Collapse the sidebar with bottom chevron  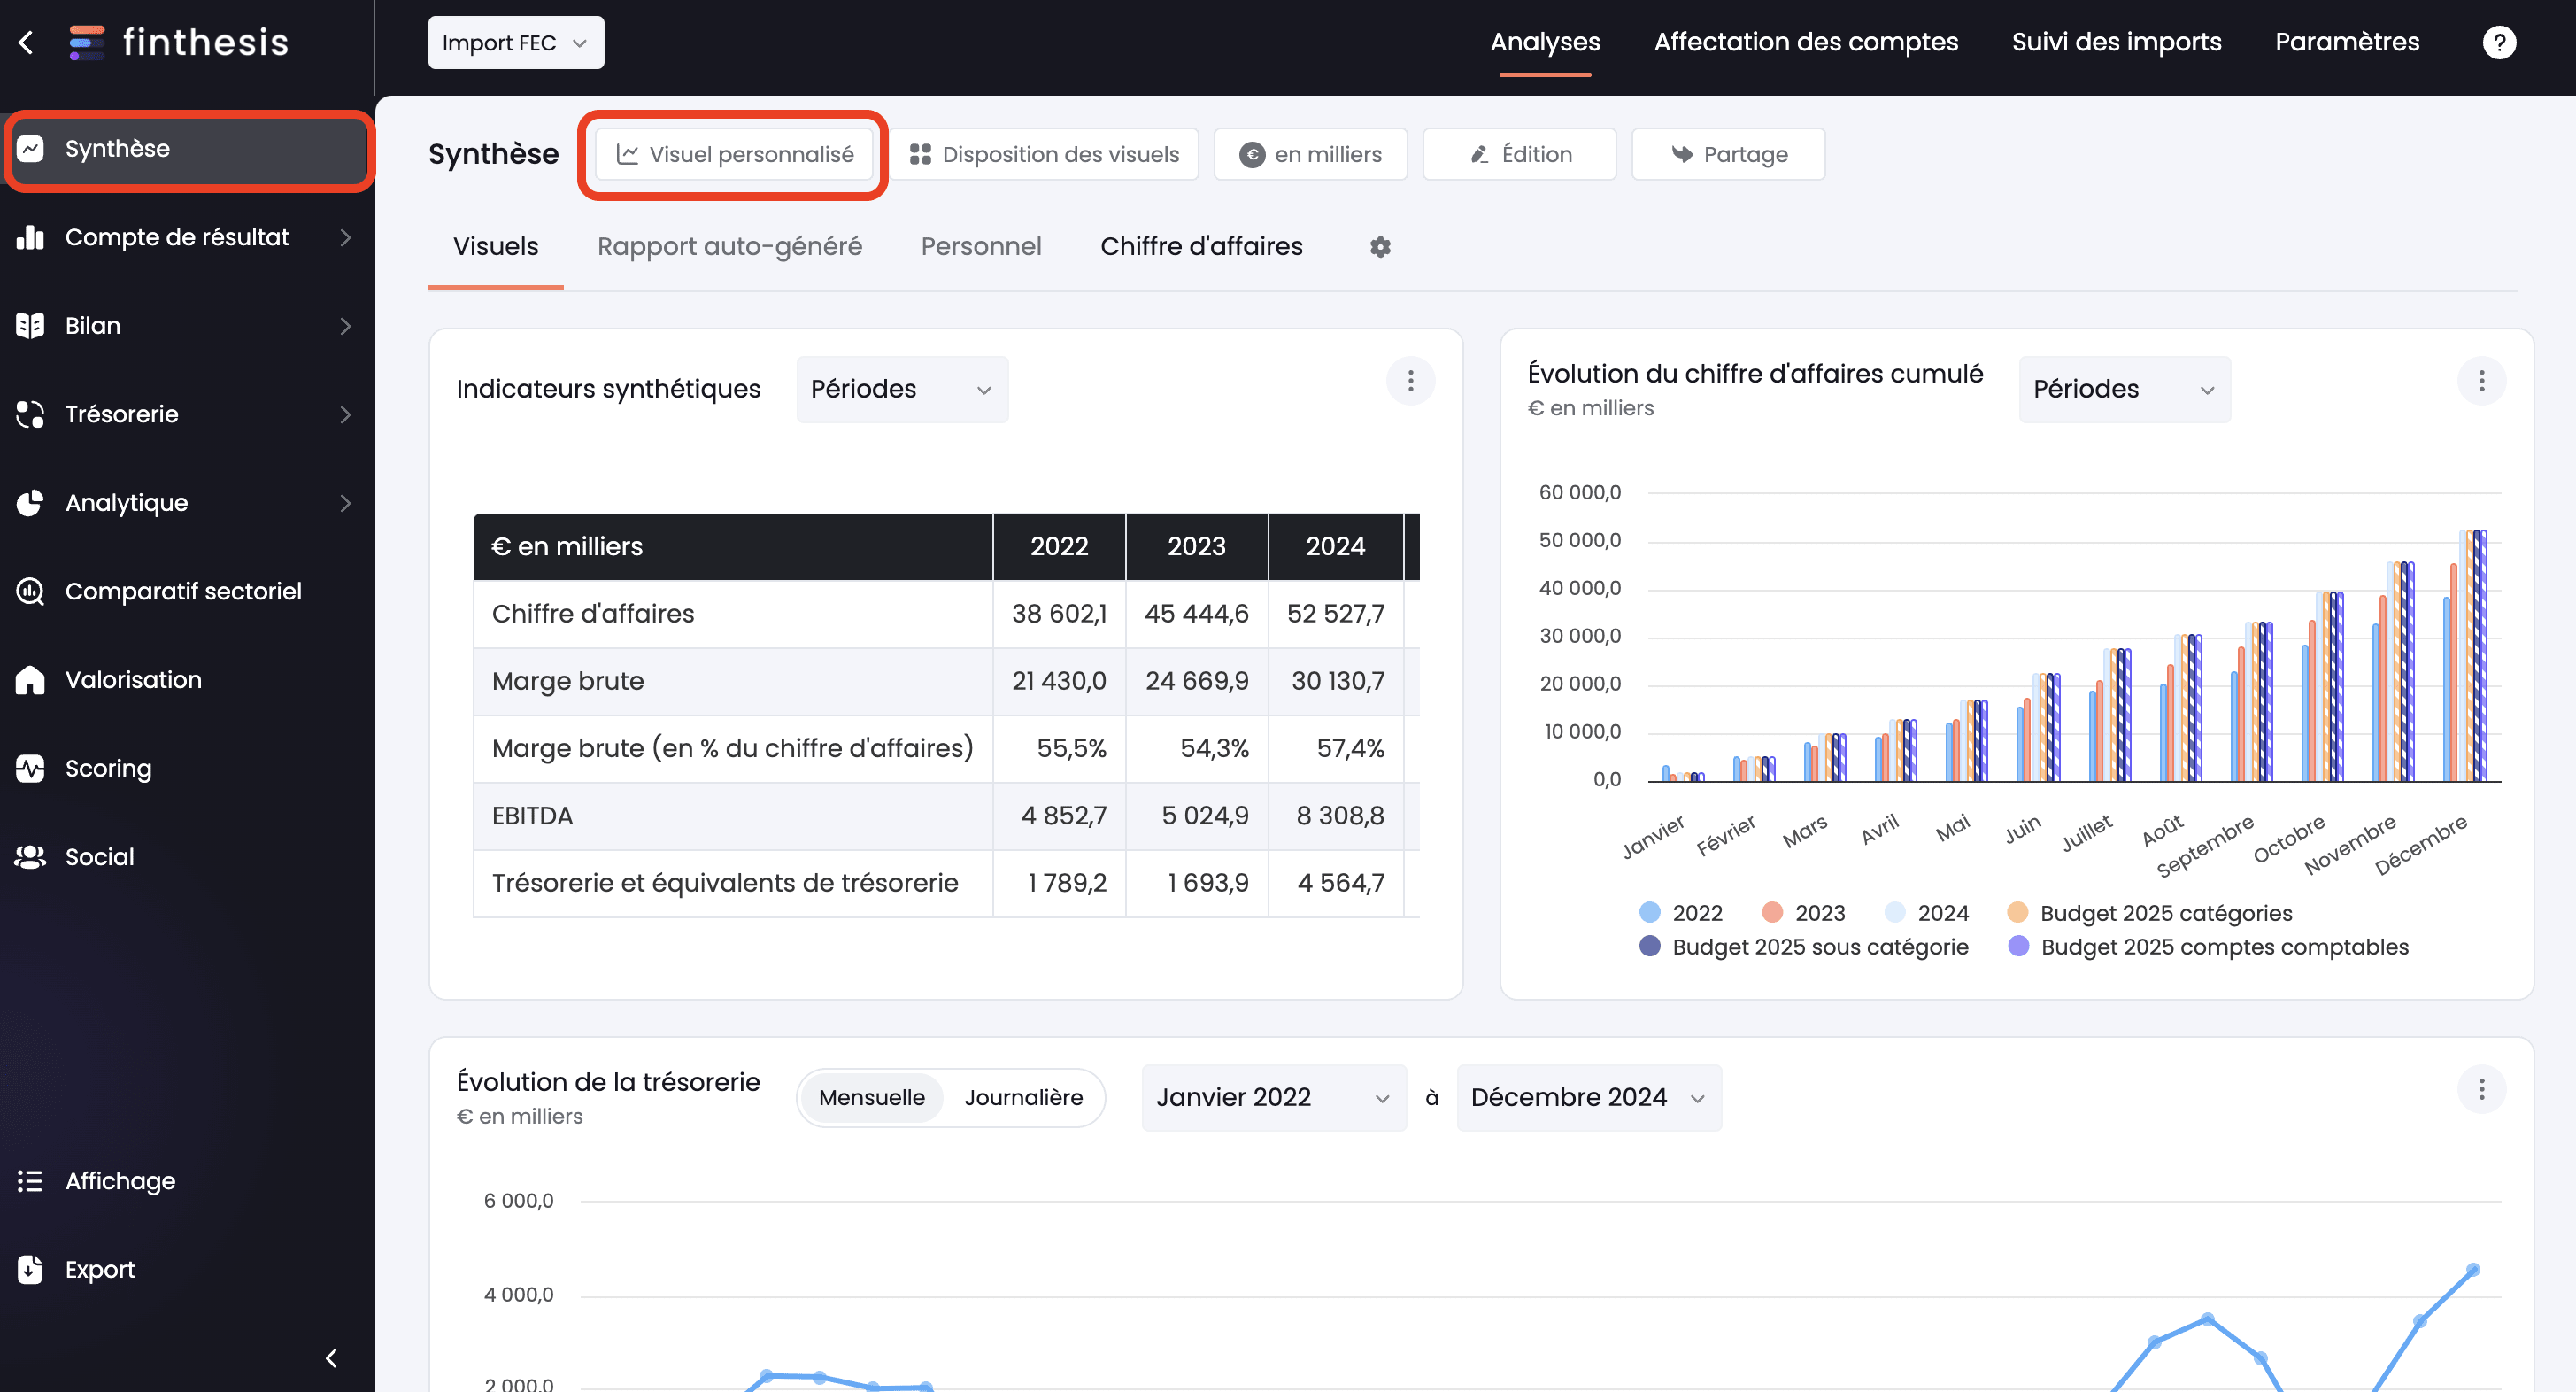pyautogui.click(x=332, y=1358)
